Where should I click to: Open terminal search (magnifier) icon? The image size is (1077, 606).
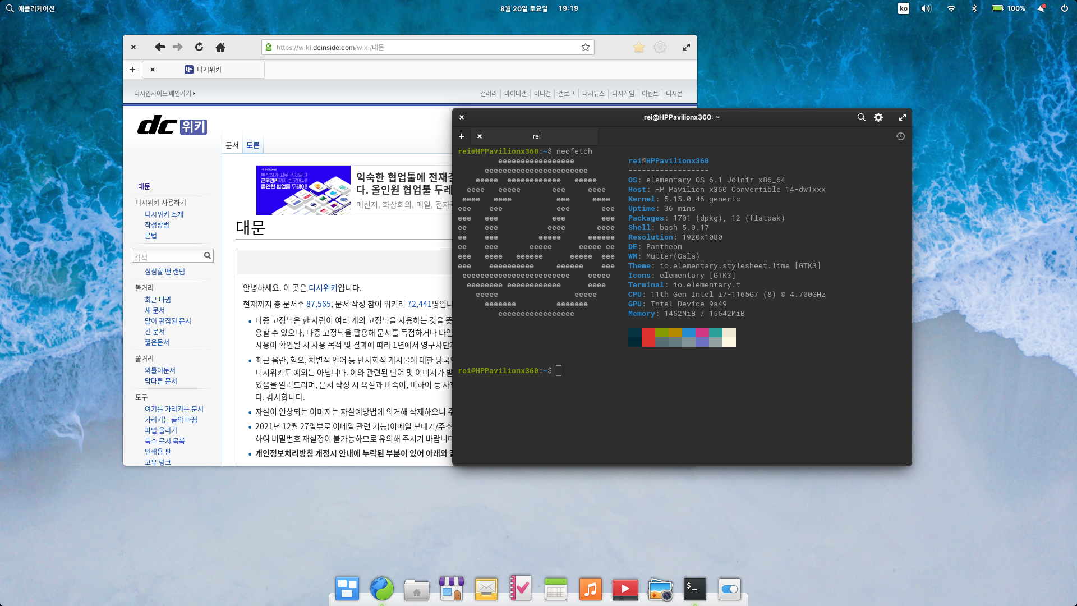[x=861, y=117]
